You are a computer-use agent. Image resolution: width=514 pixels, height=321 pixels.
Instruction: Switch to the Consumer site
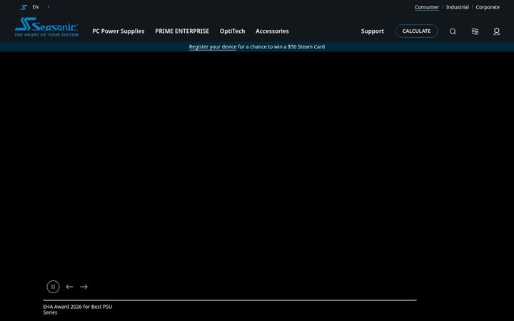pyautogui.click(x=426, y=7)
